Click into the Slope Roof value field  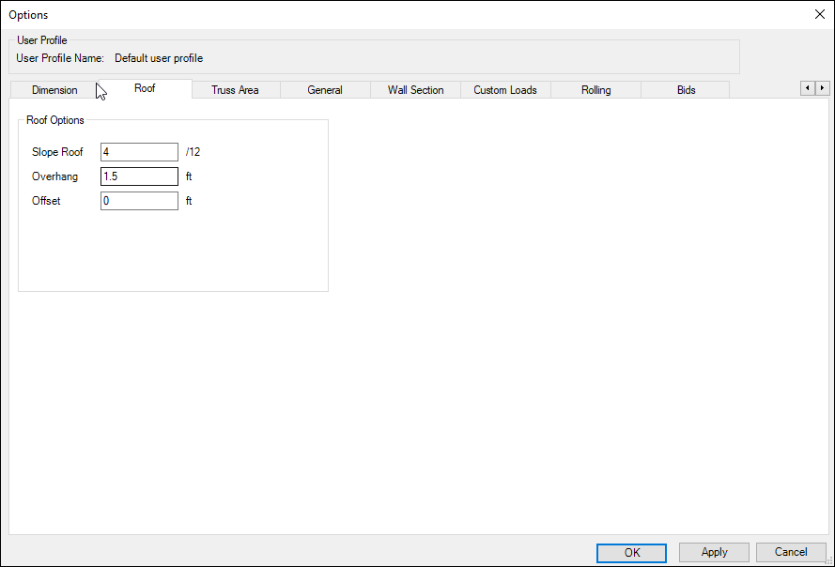[139, 152]
